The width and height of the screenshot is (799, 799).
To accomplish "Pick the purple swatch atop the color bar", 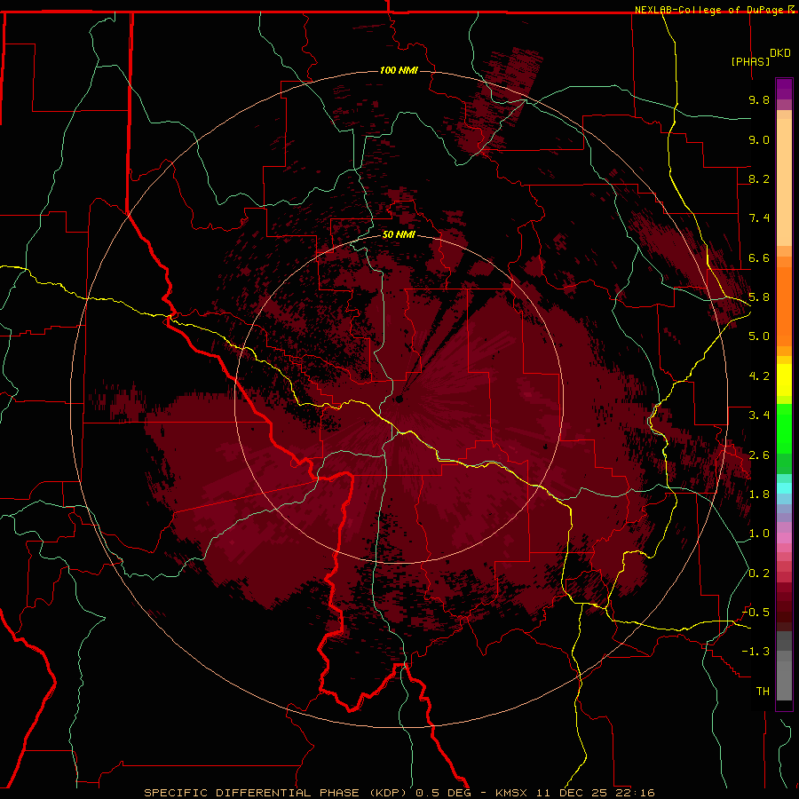I will pos(784,89).
